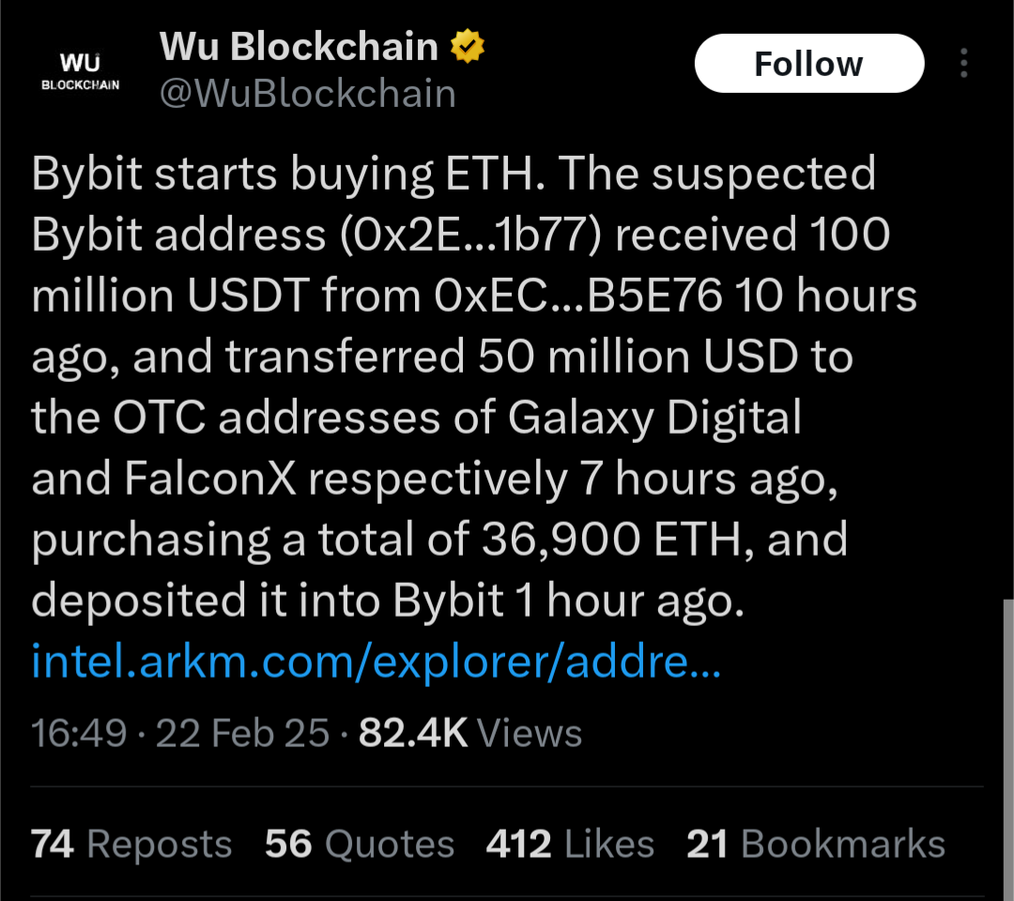
Task: Click the 21 Bookmarks count
Action: [x=815, y=844]
